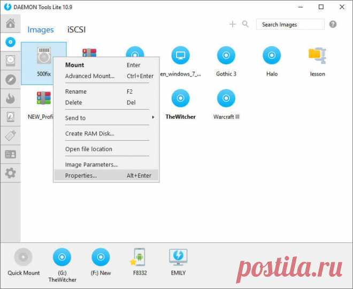The width and height of the screenshot is (353, 289).
Task: Open the USB stick sidebar icon
Action: (x=10, y=135)
